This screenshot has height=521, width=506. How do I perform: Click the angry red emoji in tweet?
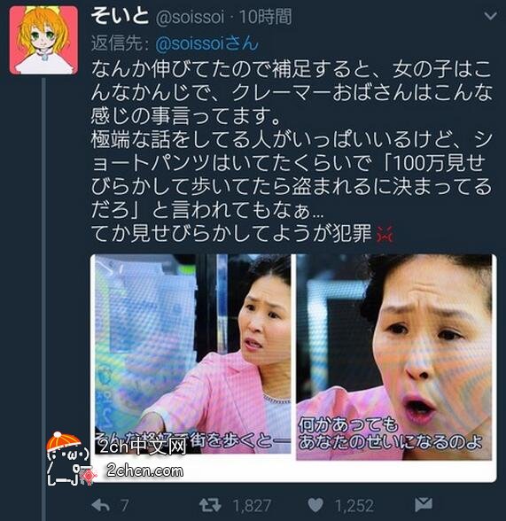point(385,234)
